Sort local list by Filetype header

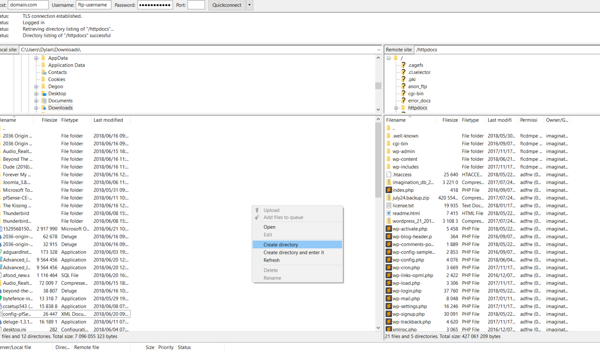point(75,120)
